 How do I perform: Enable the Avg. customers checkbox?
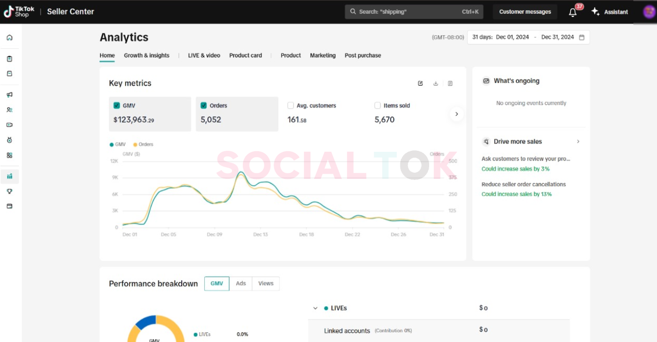pyautogui.click(x=291, y=106)
